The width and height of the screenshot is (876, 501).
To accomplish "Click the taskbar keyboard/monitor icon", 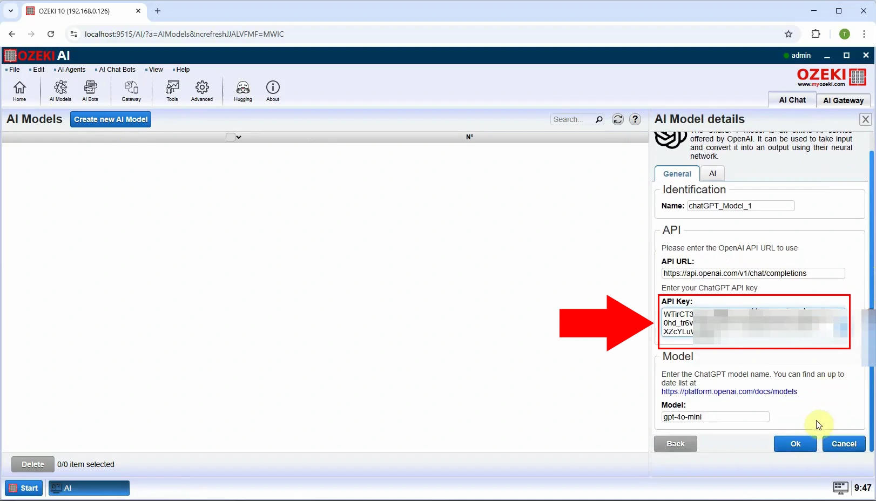I will tap(840, 488).
